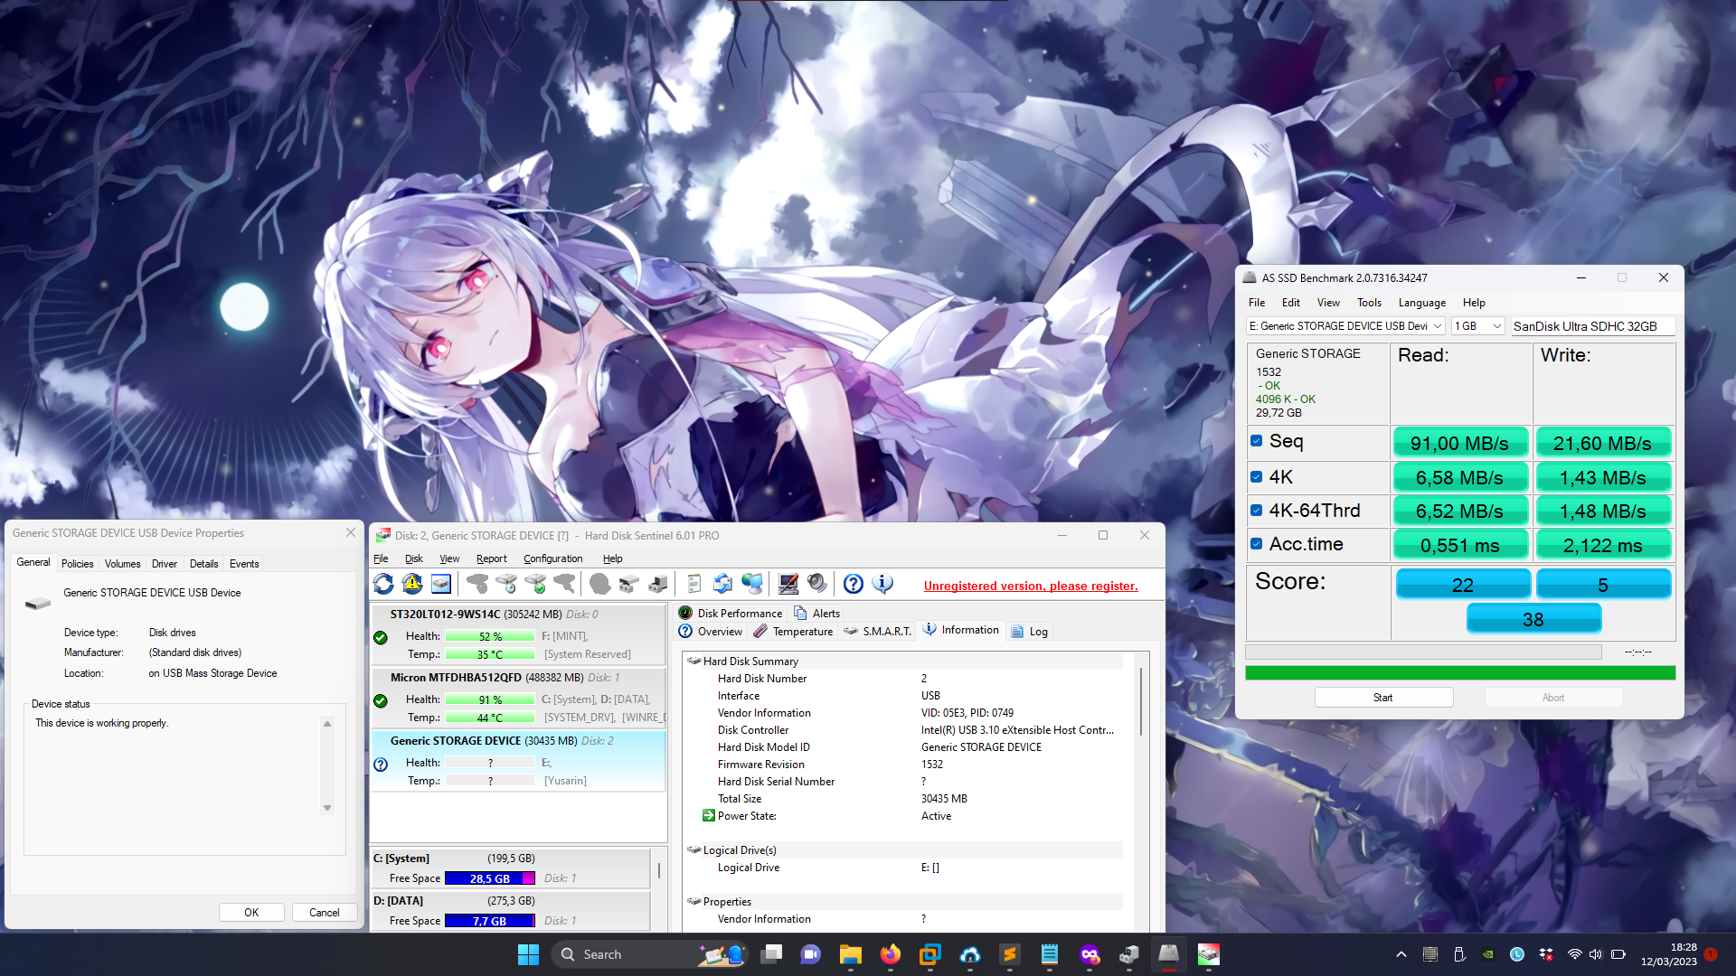Image resolution: width=1736 pixels, height=976 pixels.
Task: Show hidden tray icons chevron
Action: (1401, 954)
